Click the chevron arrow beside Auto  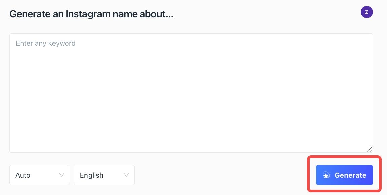(x=62, y=175)
